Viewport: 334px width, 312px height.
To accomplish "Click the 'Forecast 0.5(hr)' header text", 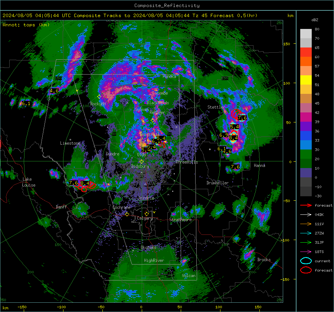I will point(234,16).
